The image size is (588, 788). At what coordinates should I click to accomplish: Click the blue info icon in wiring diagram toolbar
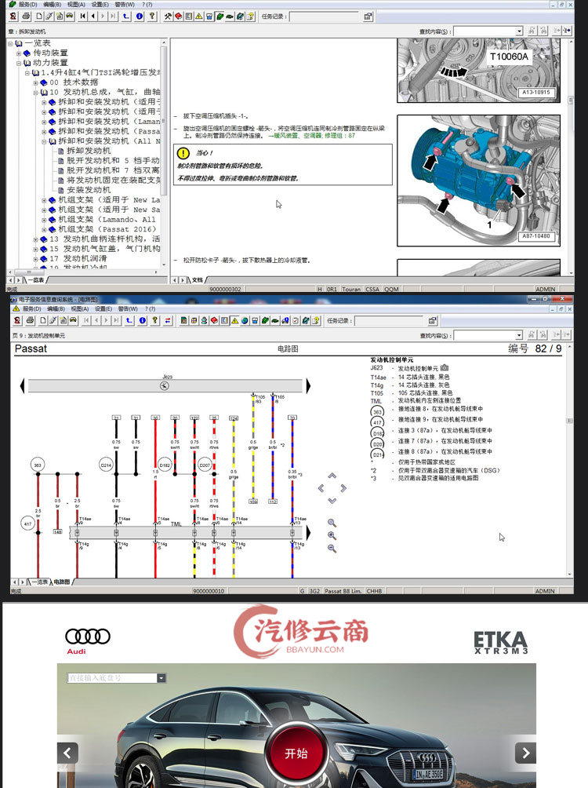click(x=143, y=320)
